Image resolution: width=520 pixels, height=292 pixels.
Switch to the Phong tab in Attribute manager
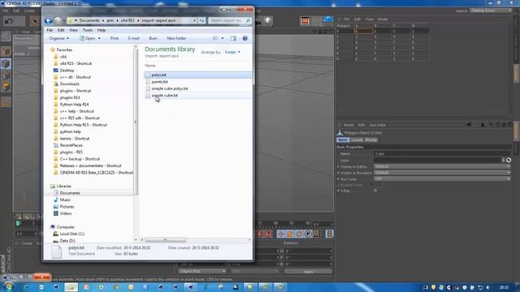click(370, 140)
